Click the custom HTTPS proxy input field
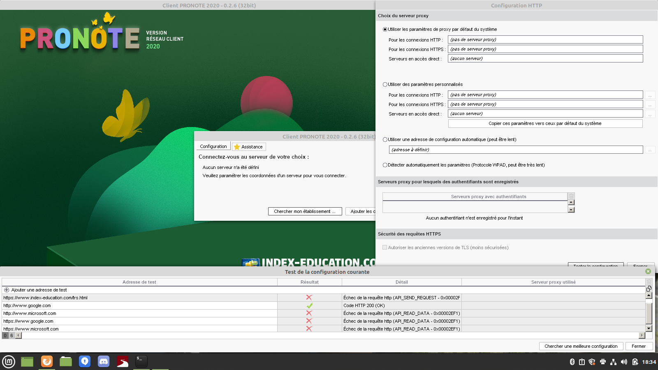Image resolution: width=658 pixels, height=370 pixels. (x=545, y=104)
